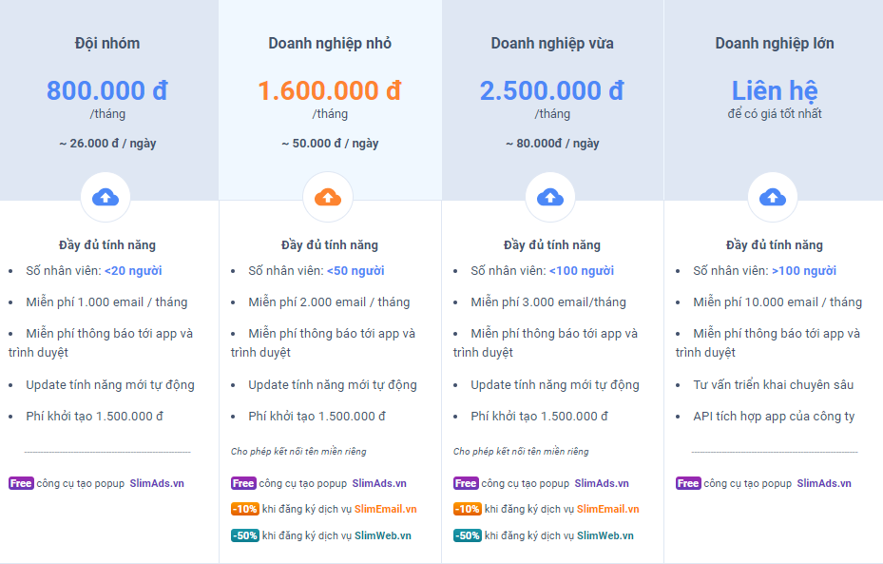Click the Doanh nghiệp vừa plan title
883x564 pixels.
[x=552, y=44]
